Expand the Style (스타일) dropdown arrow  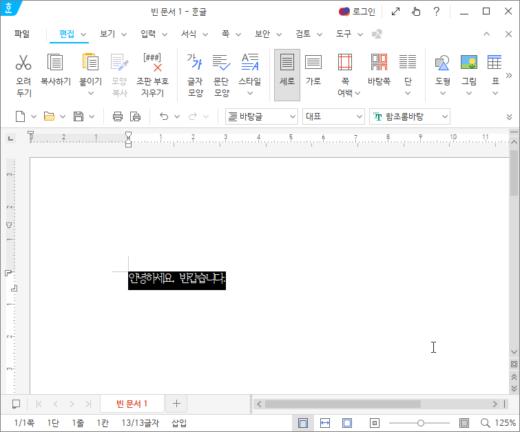[250, 93]
